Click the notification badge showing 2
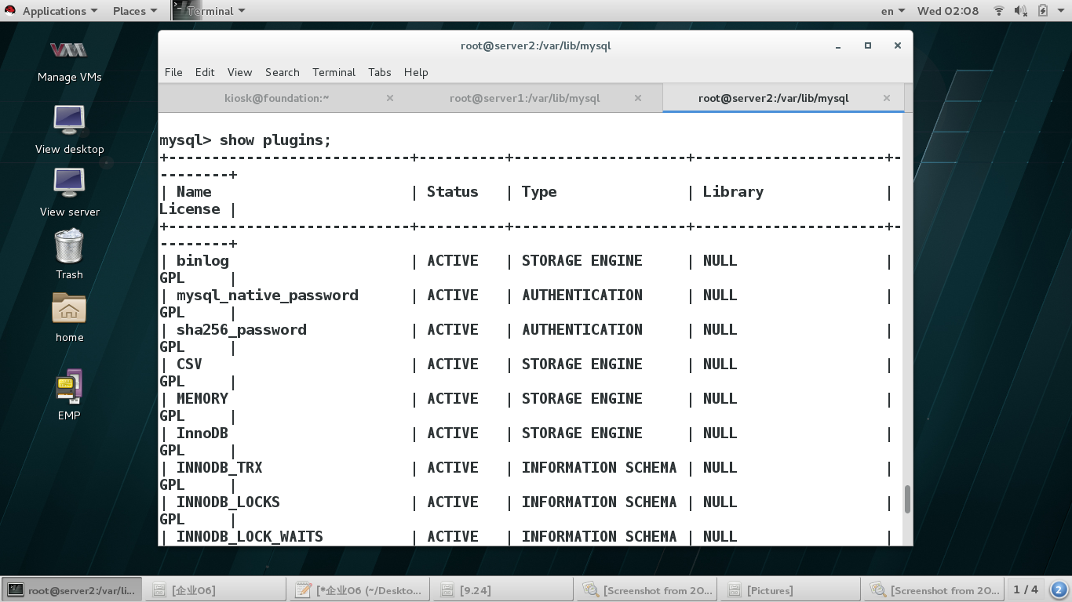 coord(1059,589)
